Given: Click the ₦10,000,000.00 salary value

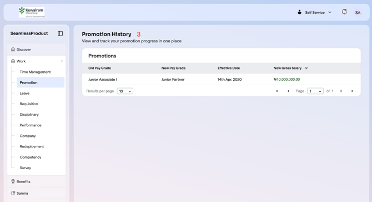Looking at the screenshot, I should click(286, 80).
